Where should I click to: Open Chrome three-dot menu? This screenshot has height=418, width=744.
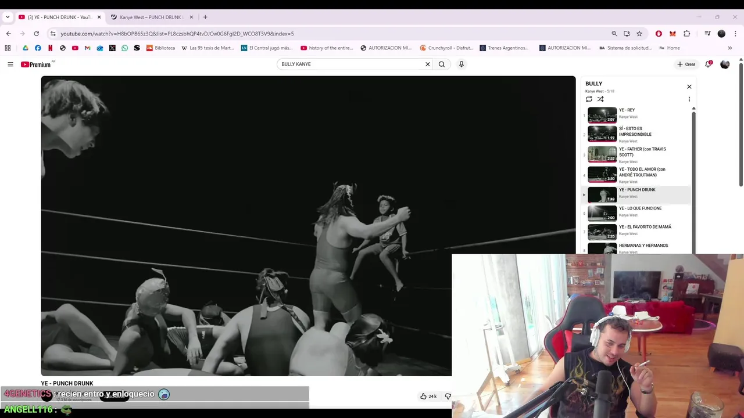pos(735,34)
